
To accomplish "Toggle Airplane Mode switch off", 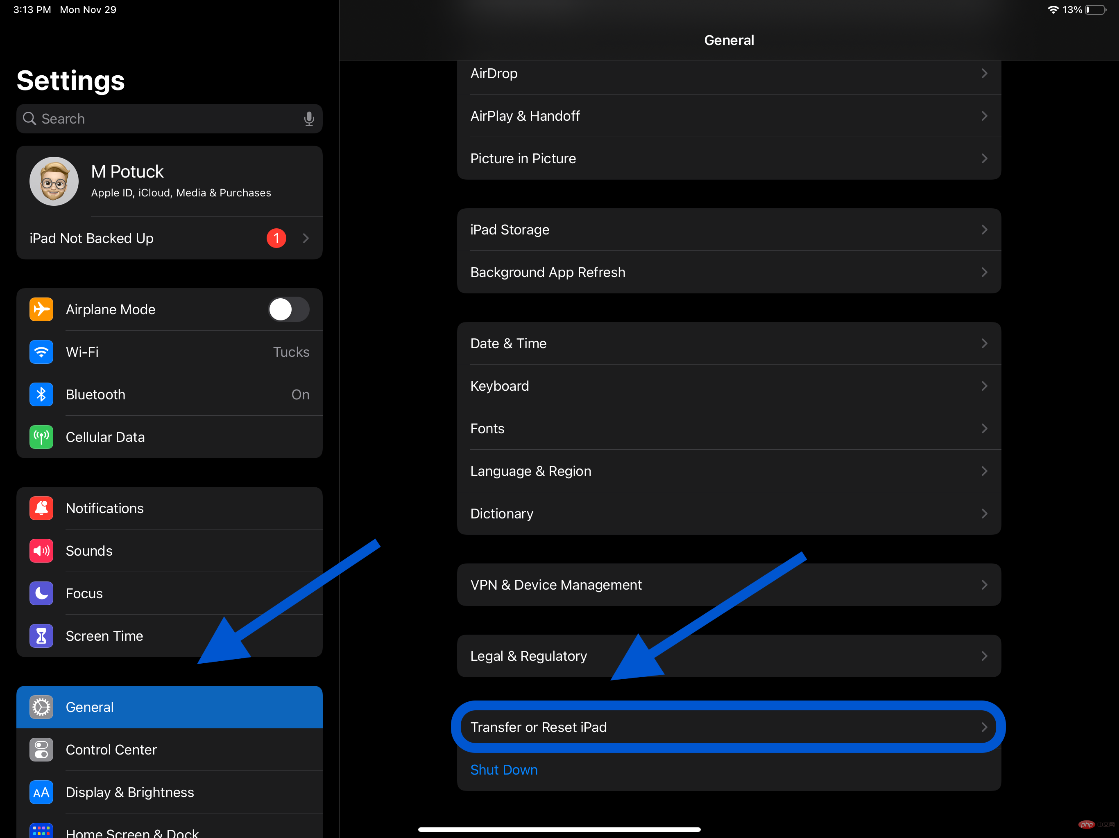I will 288,309.
